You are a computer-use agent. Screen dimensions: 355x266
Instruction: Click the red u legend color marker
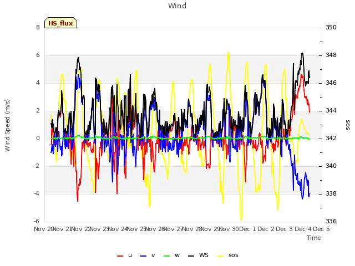120,256
